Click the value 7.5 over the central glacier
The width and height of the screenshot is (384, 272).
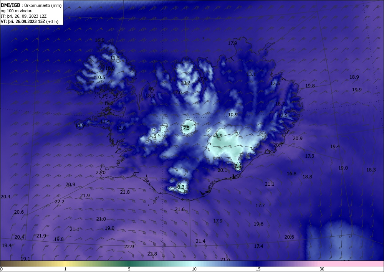[186, 128]
